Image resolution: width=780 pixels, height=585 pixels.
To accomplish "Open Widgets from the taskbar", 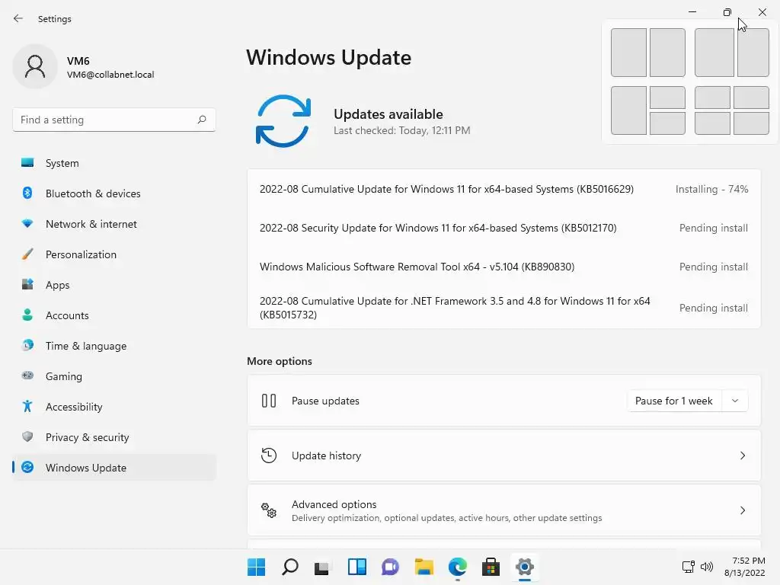I will pos(357,567).
